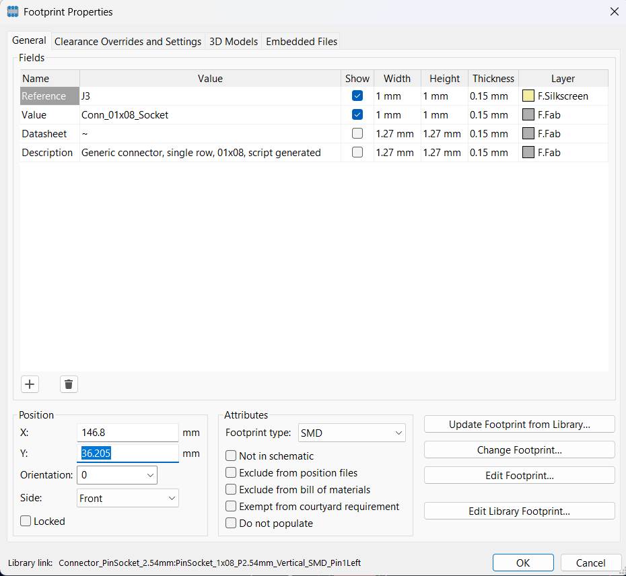The height and width of the screenshot is (576, 626).
Task: Switch to the 3D Models tab
Action: click(x=234, y=42)
